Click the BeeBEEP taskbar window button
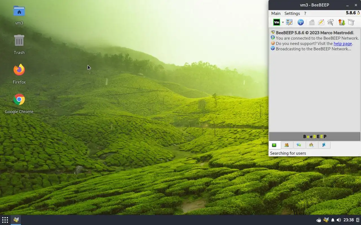The height and width of the screenshot is (225, 361). (x=16, y=220)
